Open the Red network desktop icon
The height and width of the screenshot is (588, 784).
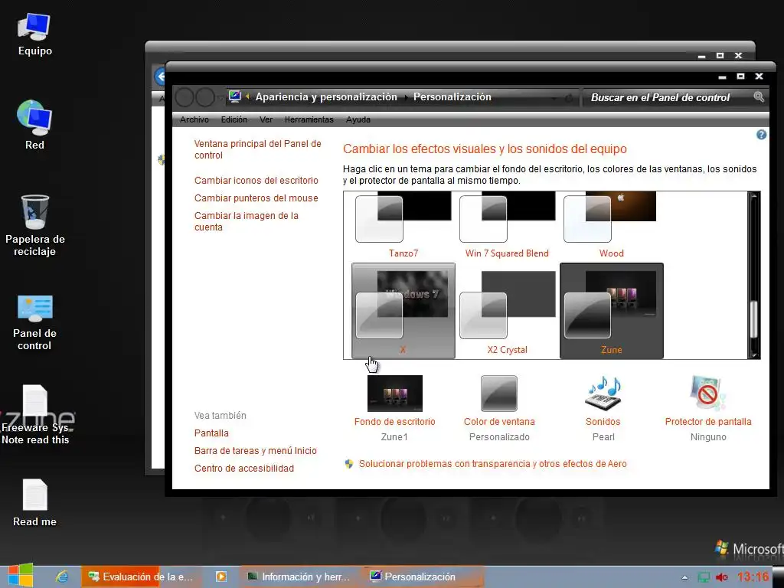34,125
